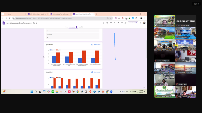
Task: Open the Chrome three-dot menu
Action: click(145, 18)
